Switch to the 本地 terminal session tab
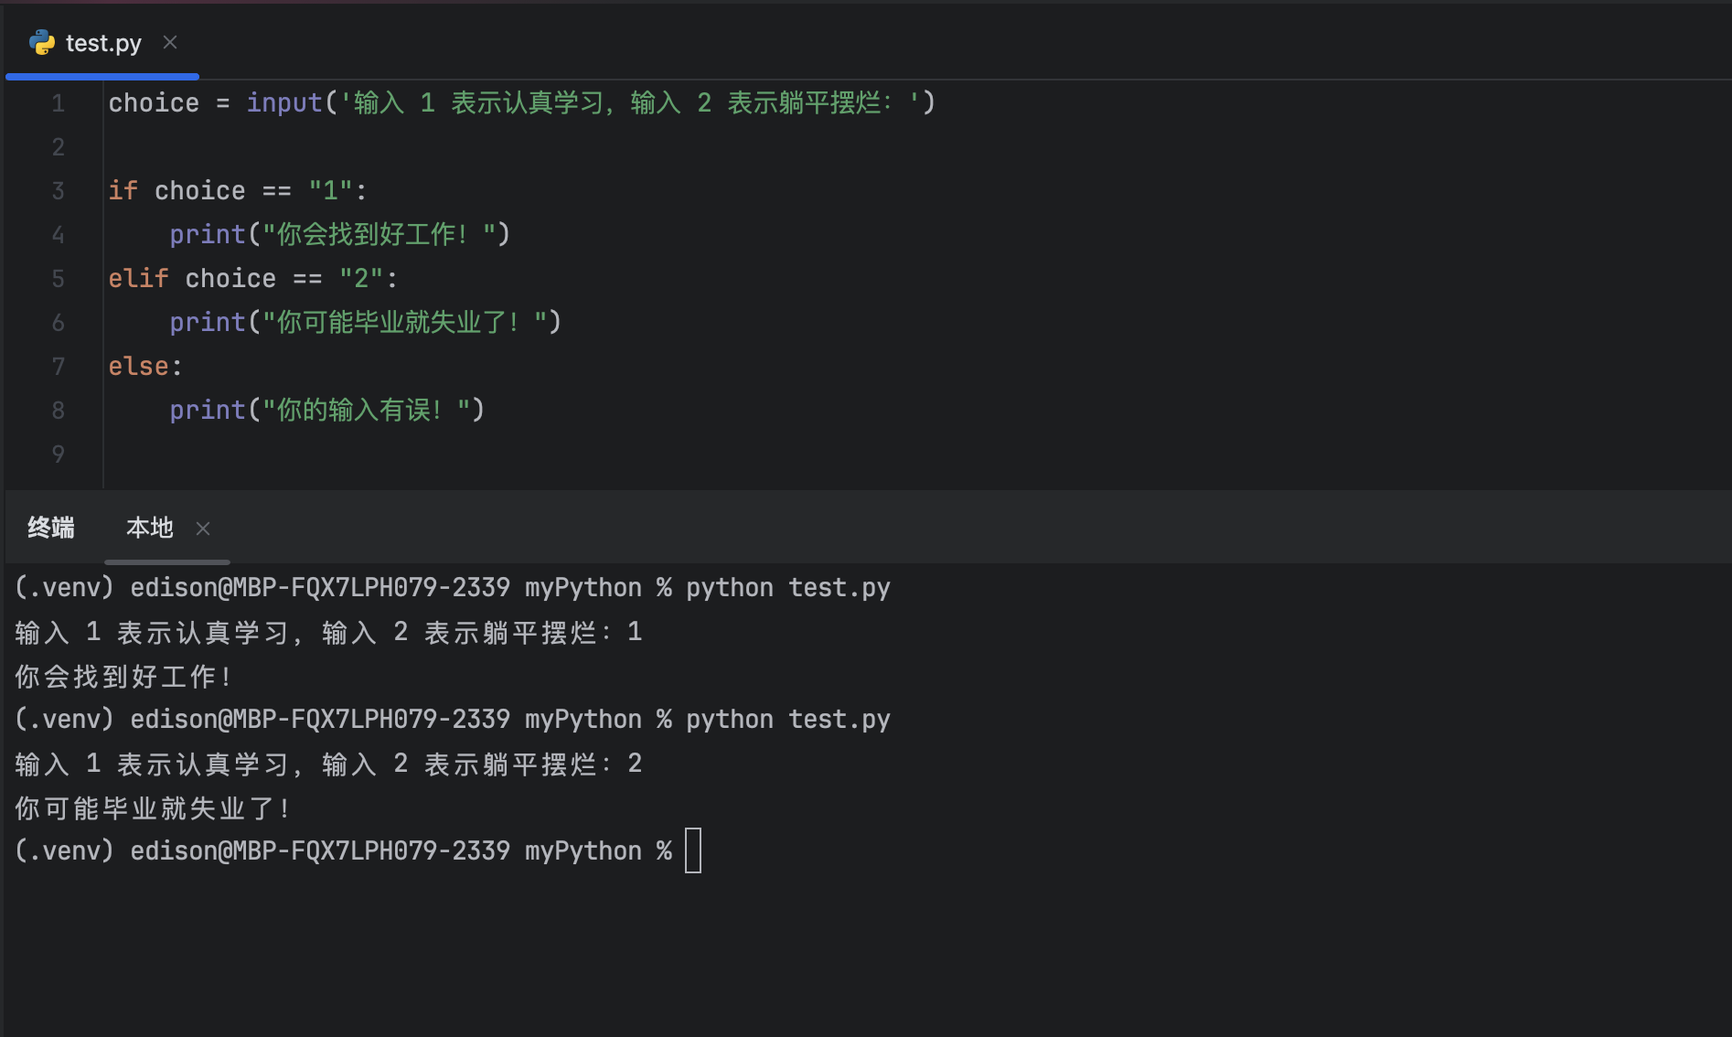 (148, 528)
